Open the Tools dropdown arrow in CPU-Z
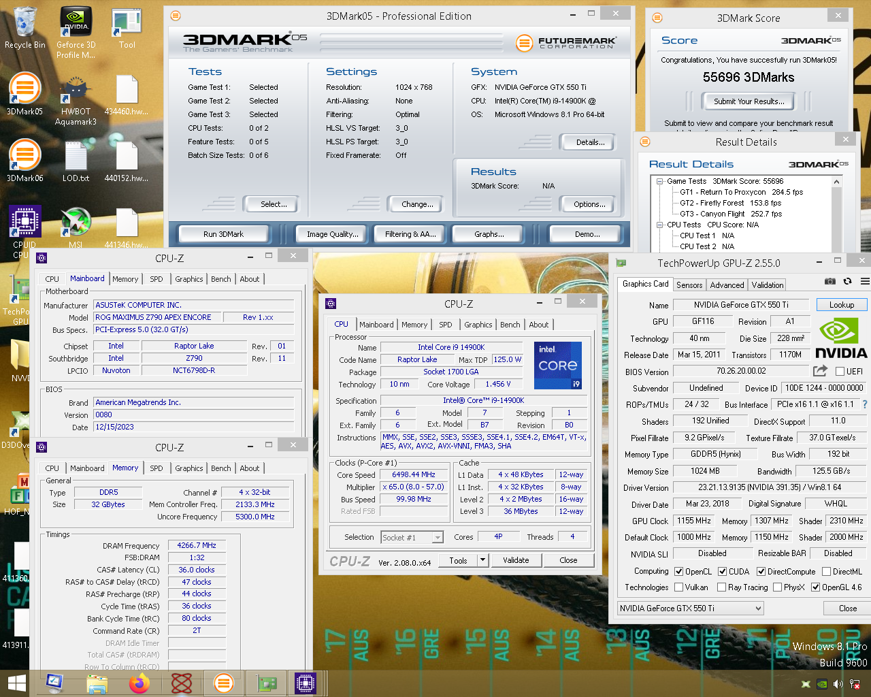This screenshot has width=871, height=697. (482, 560)
